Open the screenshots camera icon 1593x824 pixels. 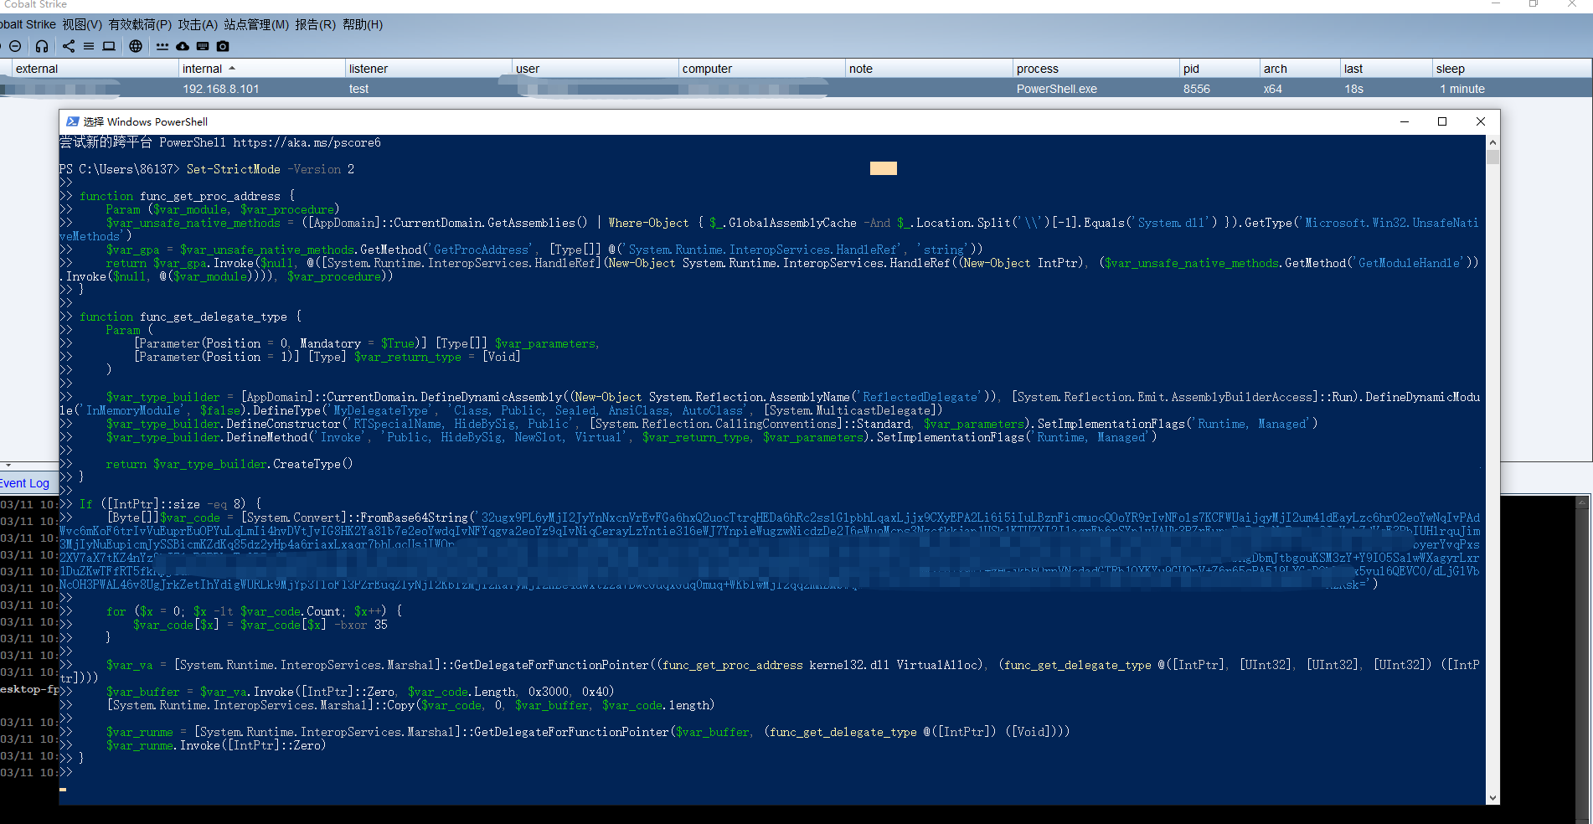[223, 46]
